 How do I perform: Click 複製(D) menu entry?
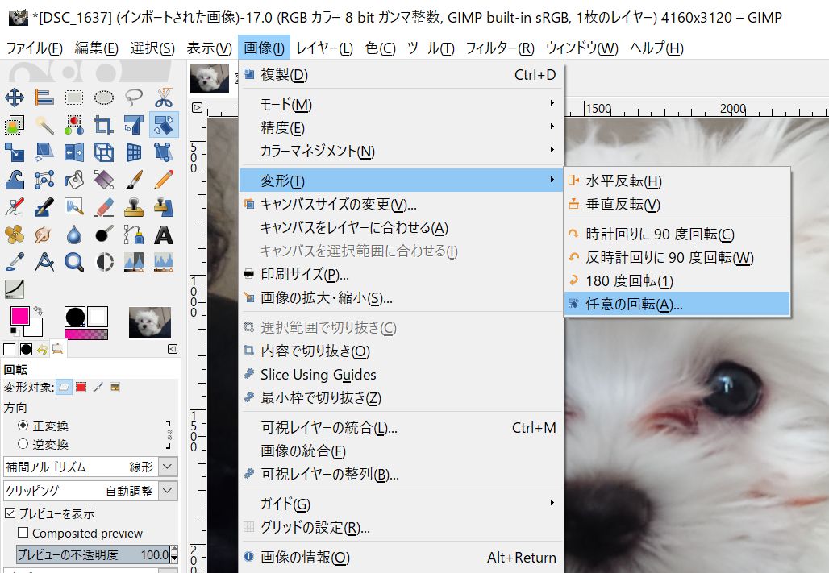click(x=402, y=74)
